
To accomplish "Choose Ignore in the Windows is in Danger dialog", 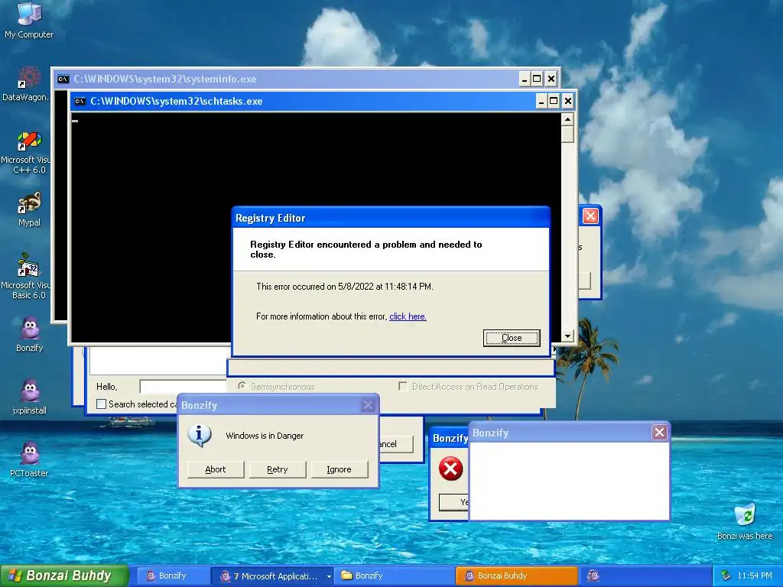I will pos(339,469).
